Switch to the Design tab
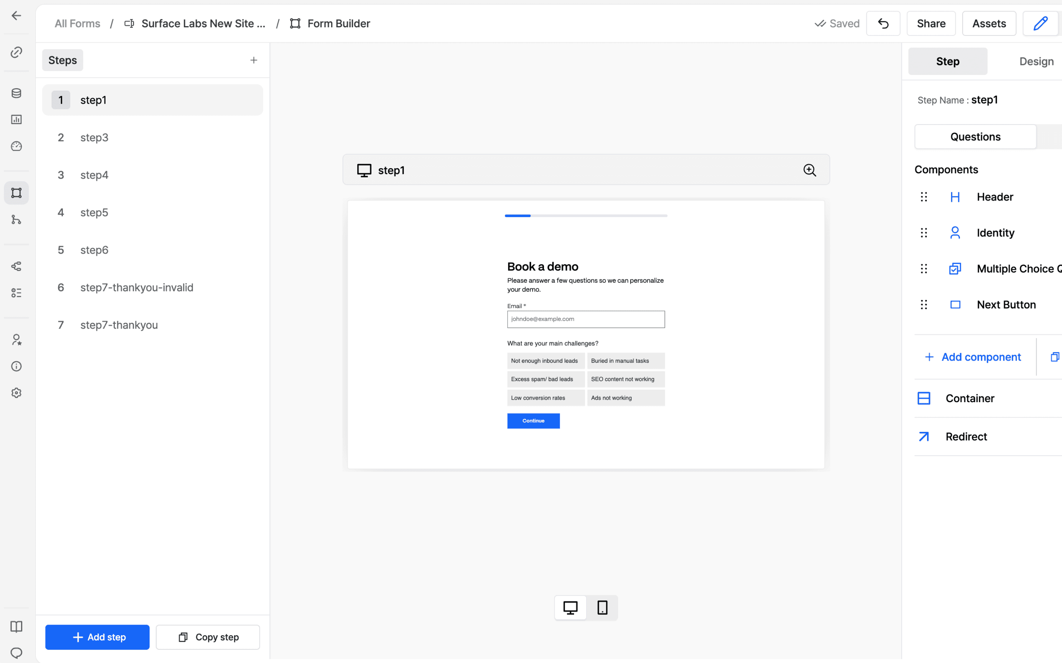1062x663 pixels. point(1036,61)
